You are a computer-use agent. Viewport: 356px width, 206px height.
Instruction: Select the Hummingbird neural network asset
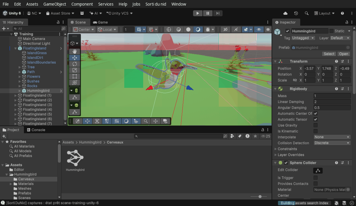tap(75, 160)
